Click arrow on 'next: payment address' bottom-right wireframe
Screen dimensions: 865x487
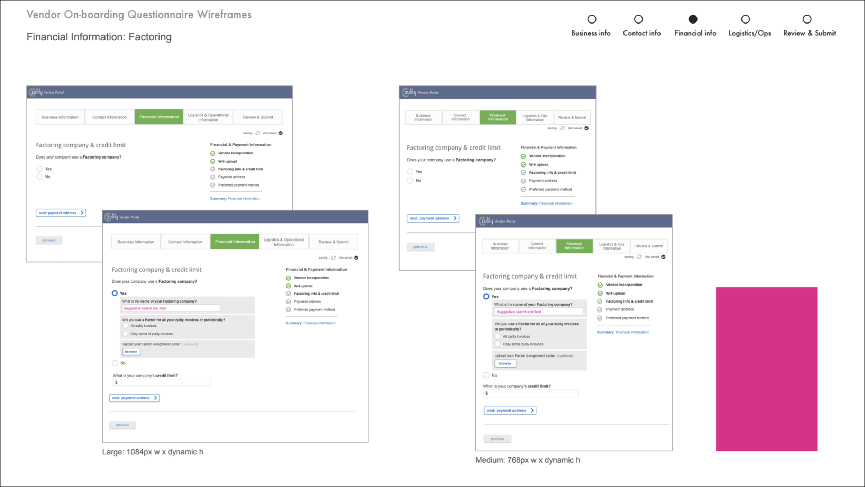coord(532,411)
